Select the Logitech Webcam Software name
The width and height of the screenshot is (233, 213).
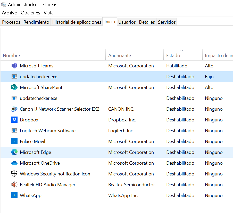48,130
